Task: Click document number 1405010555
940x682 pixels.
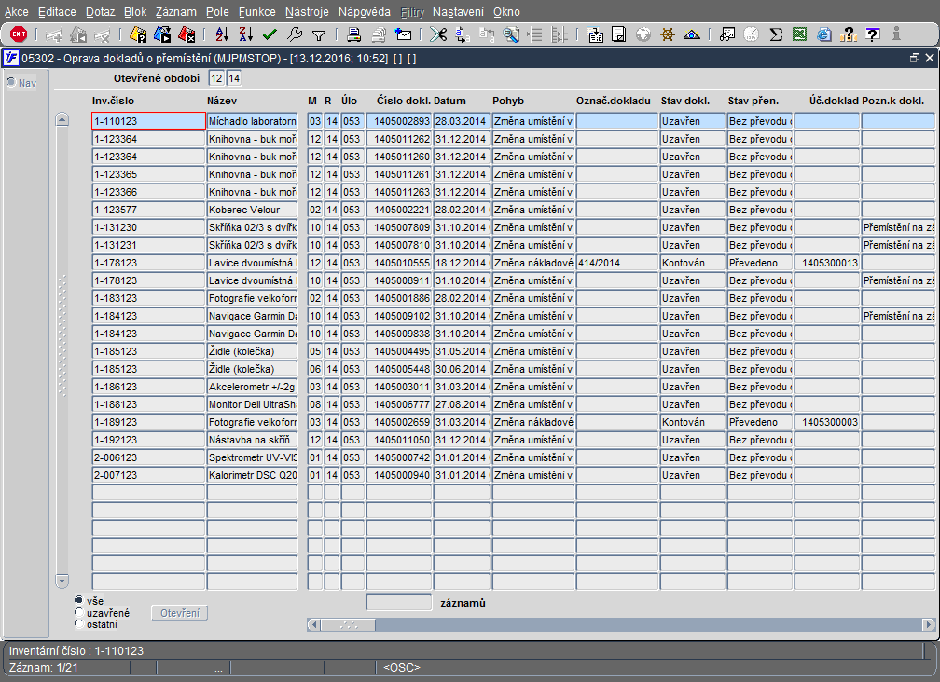Action: (x=399, y=263)
